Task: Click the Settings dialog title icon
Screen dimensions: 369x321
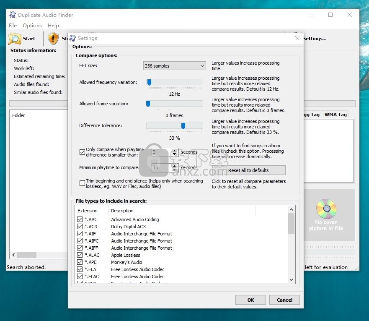Action: coord(73,38)
